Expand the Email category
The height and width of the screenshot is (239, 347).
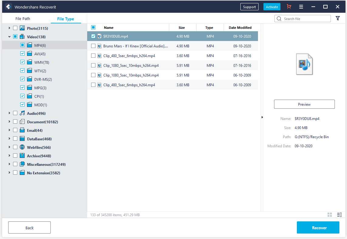click(9, 130)
